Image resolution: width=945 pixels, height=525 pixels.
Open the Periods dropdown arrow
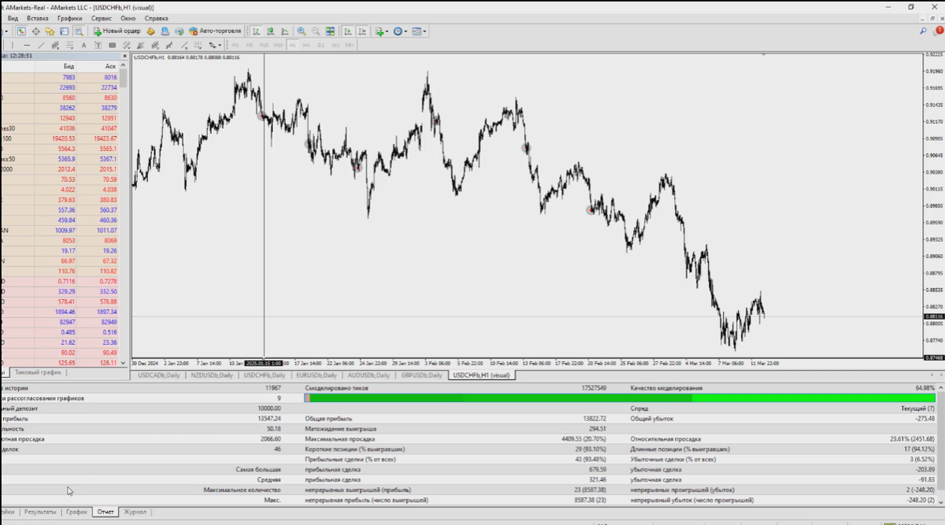click(x=406, y=31)
